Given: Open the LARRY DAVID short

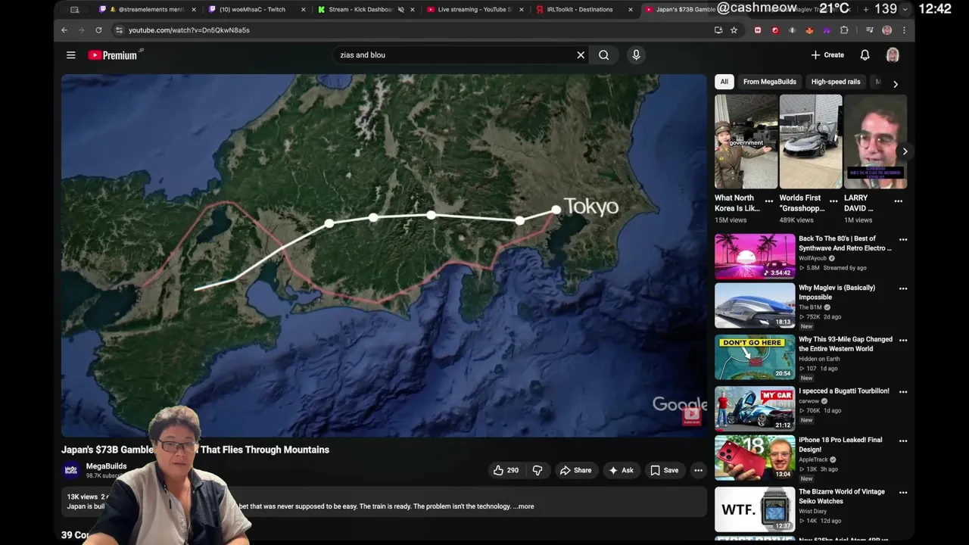Looking at the screenshot, I should click(875, 142).
